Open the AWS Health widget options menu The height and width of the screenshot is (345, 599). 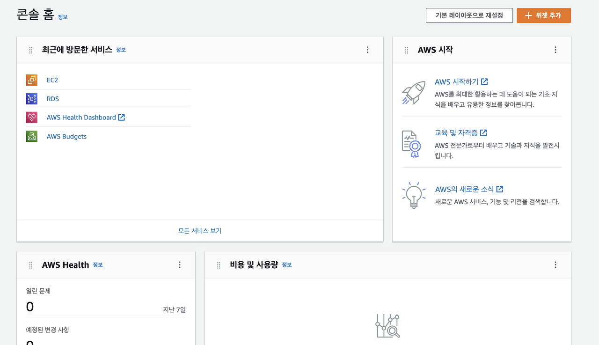click(179, 264)
